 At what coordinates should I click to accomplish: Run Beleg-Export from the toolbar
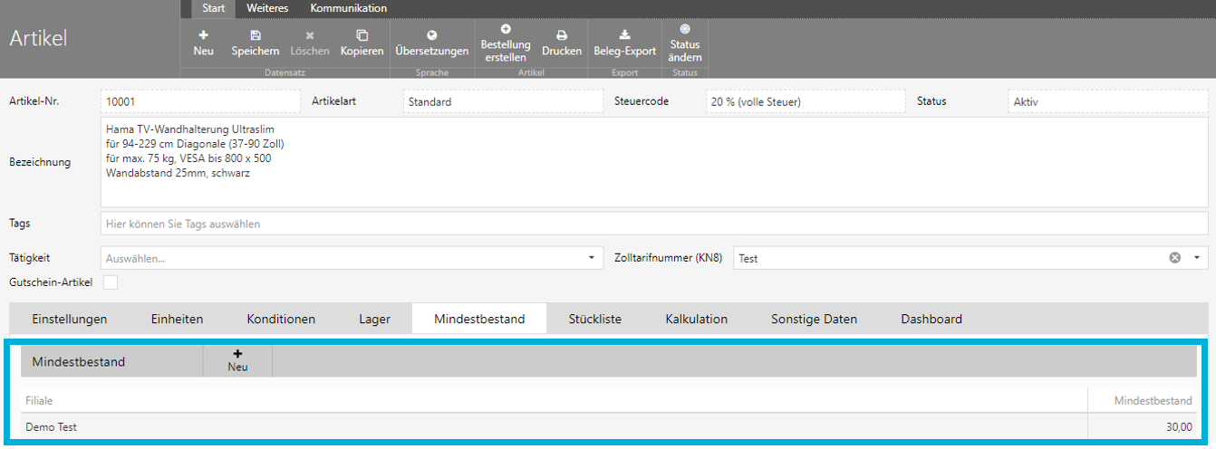[625, 43]
